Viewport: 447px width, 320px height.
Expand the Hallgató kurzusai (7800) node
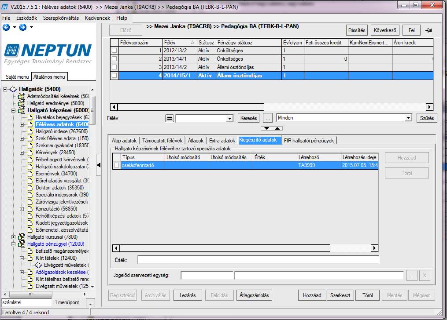point(13,237)
